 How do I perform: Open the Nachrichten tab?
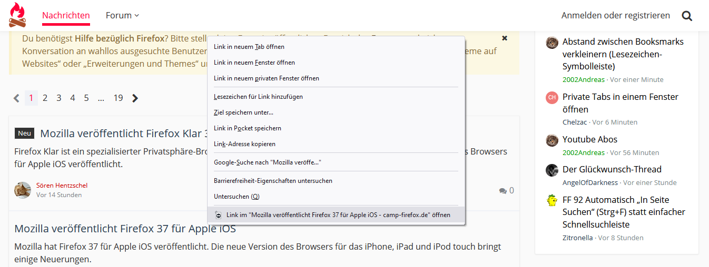click(66, 15)
